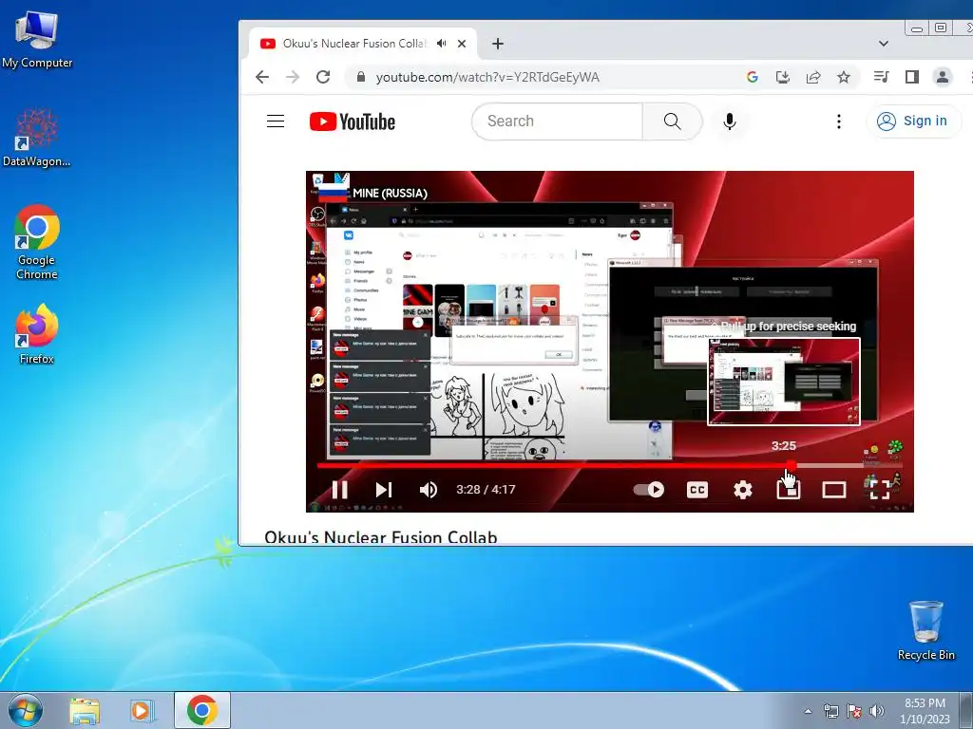Turn on closed captions
Screen dimensions: 973x729
coord(696,490)
